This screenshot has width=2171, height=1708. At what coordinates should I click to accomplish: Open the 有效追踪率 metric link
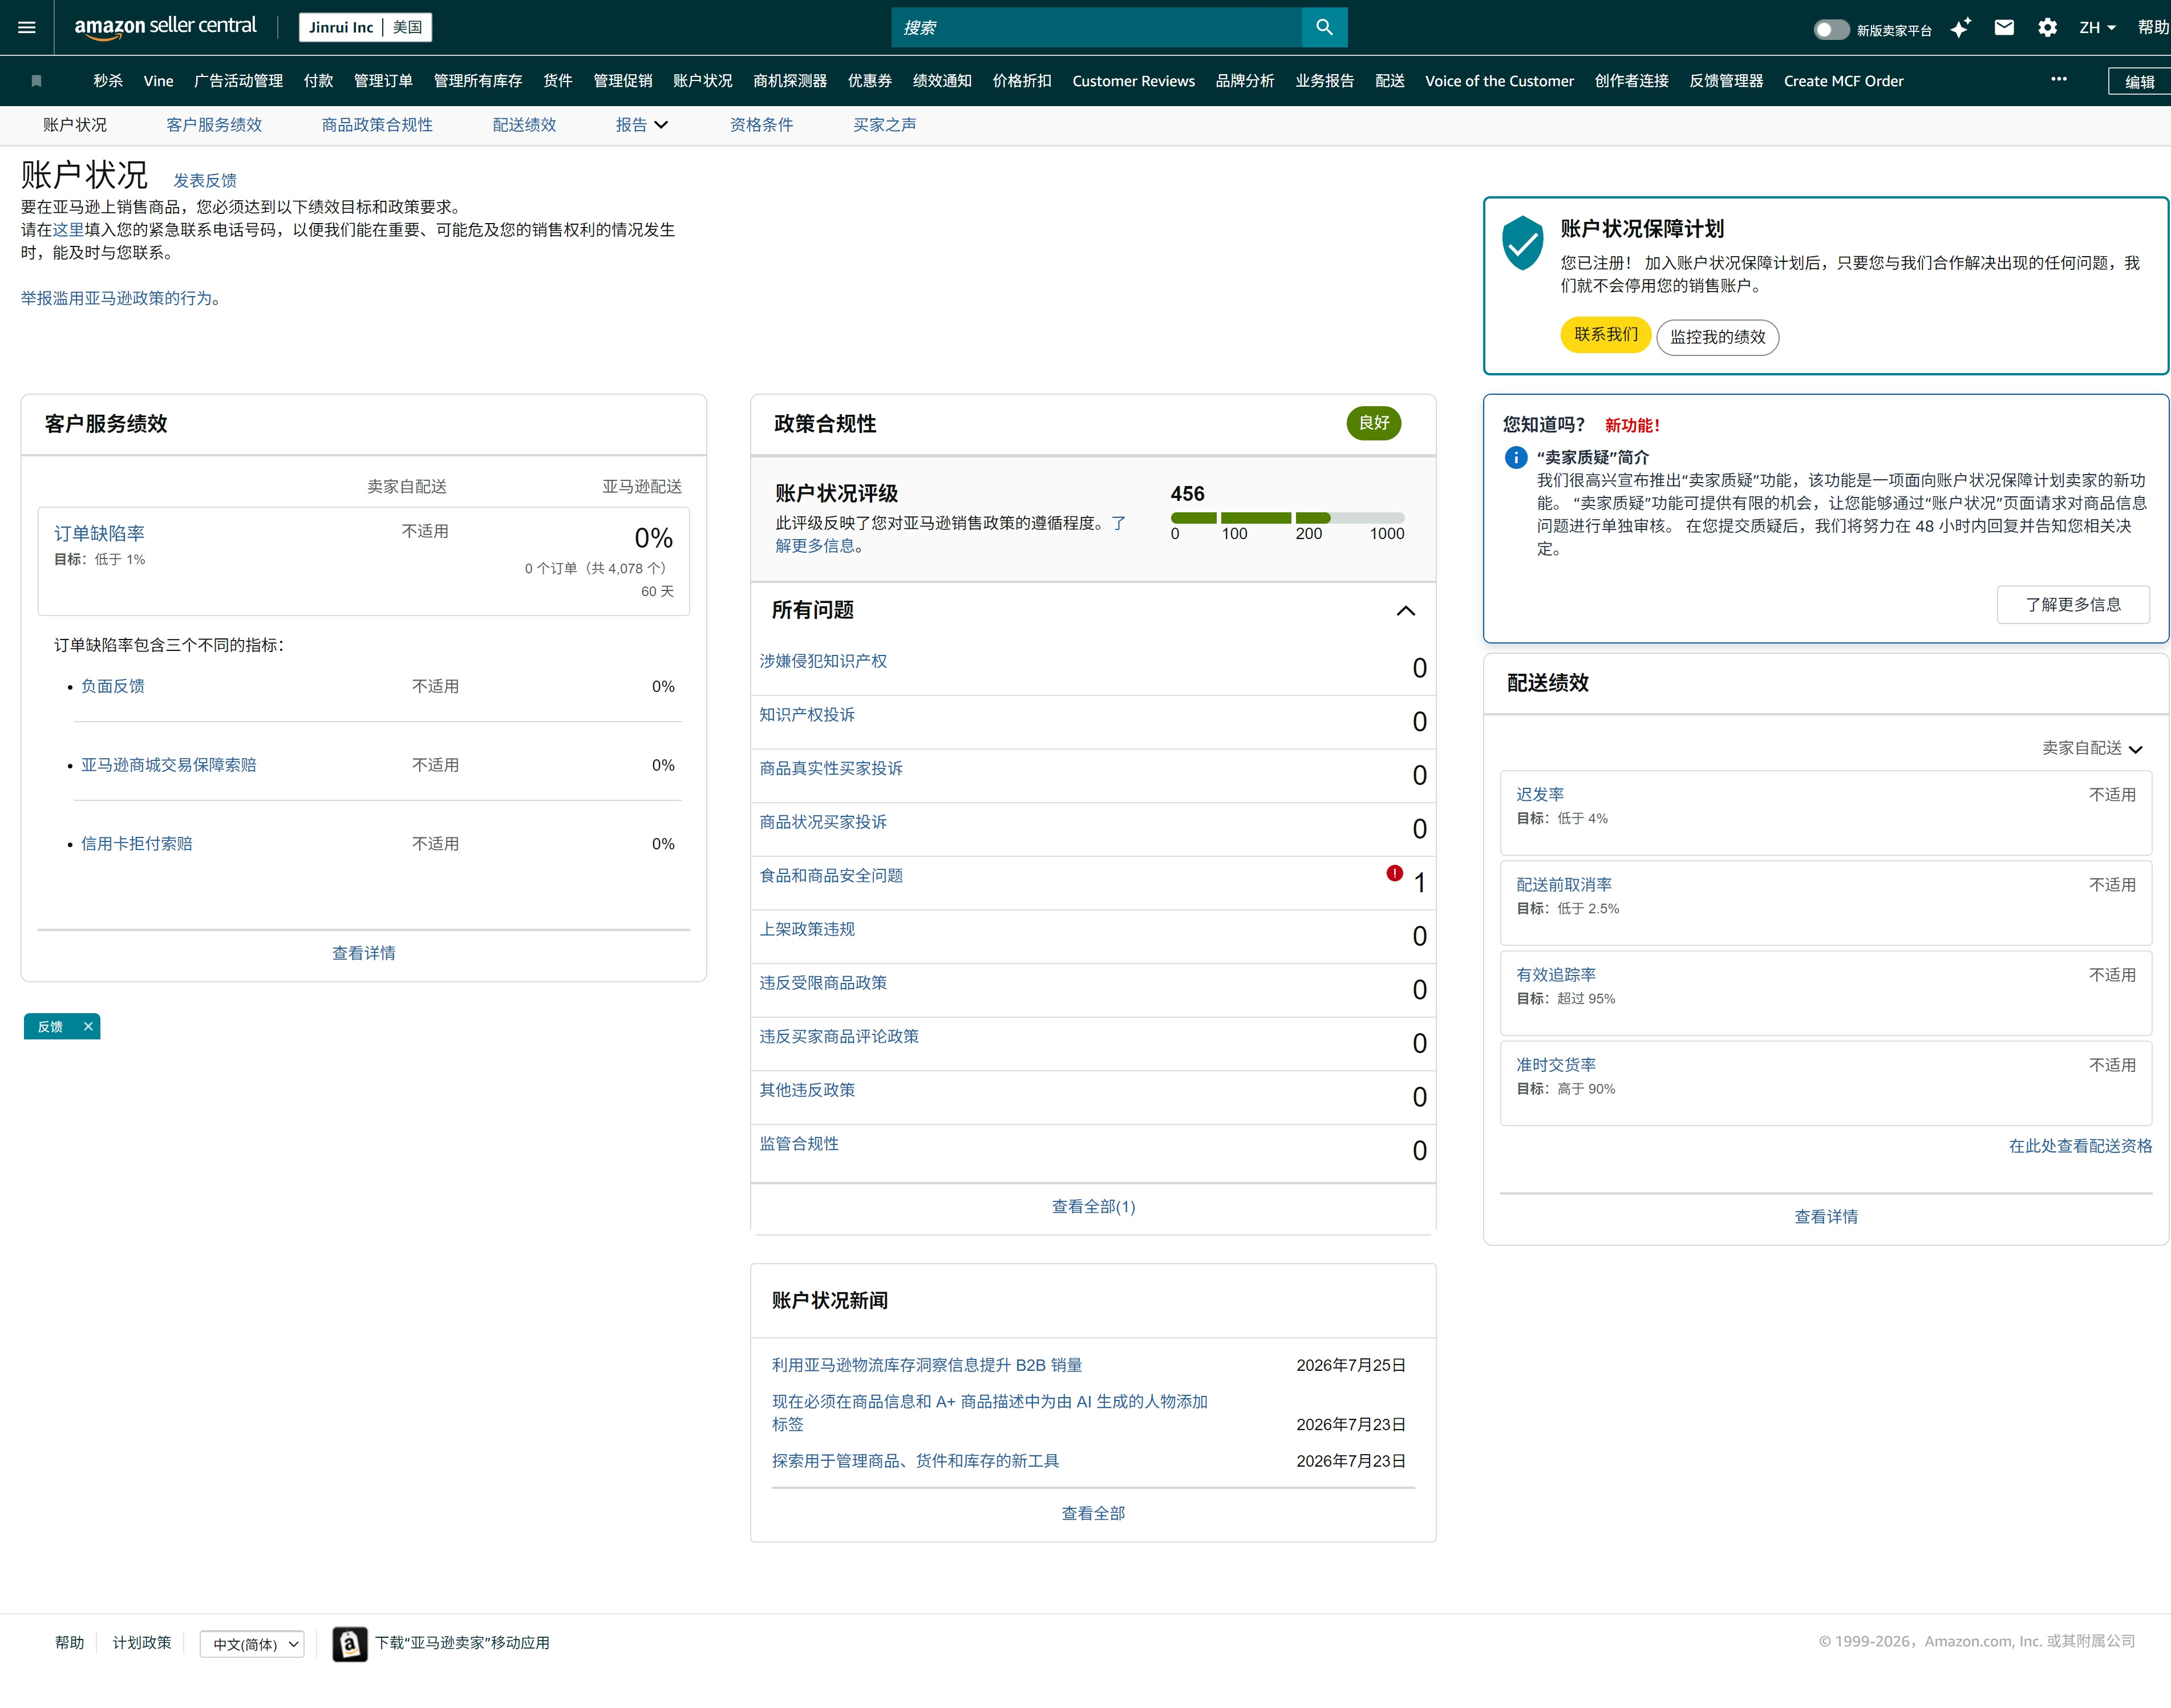(x=1556, y=974)
